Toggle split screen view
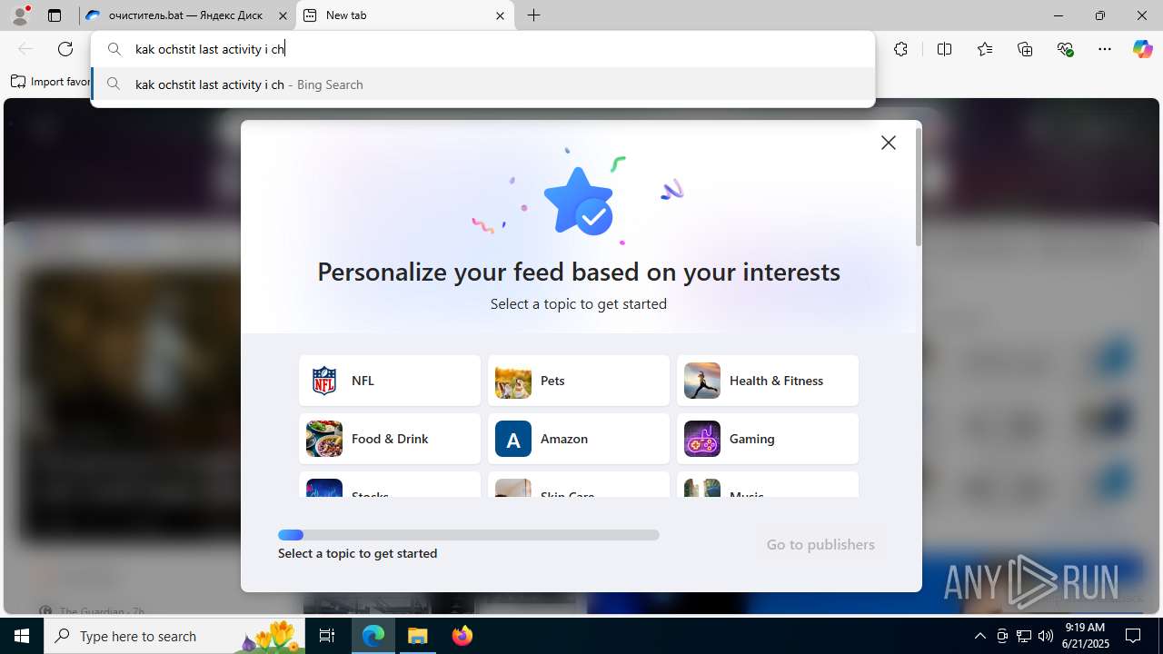 click(945, 49)
